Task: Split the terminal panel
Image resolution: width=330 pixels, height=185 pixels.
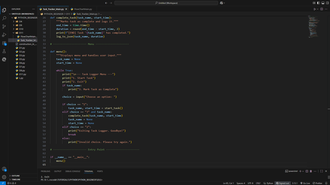Action: tap(307, 171)
